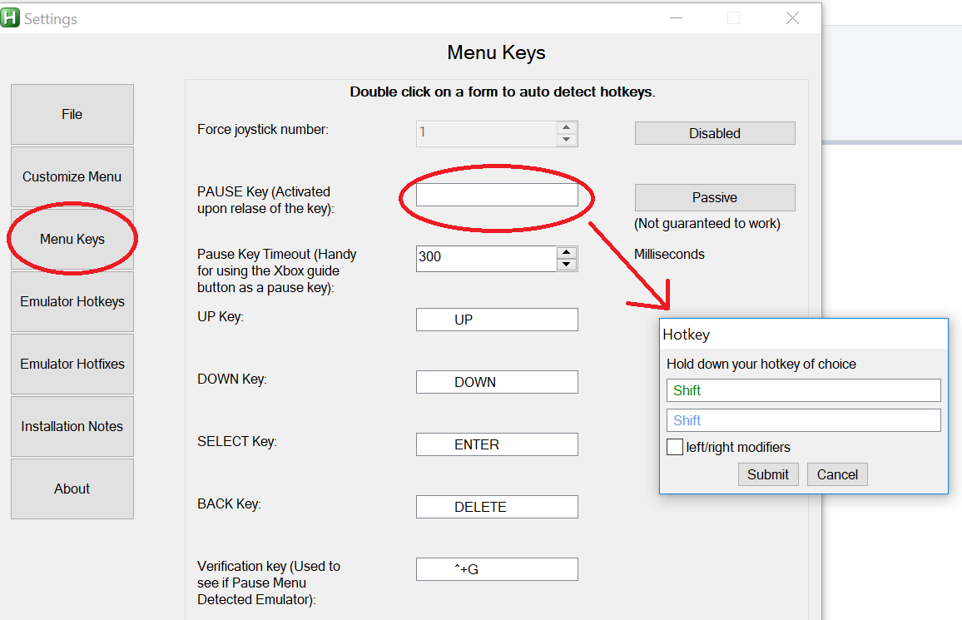Increase Force joystick number with up arrow
This screenshot has width=962, height=620.
tap(566, 127)
